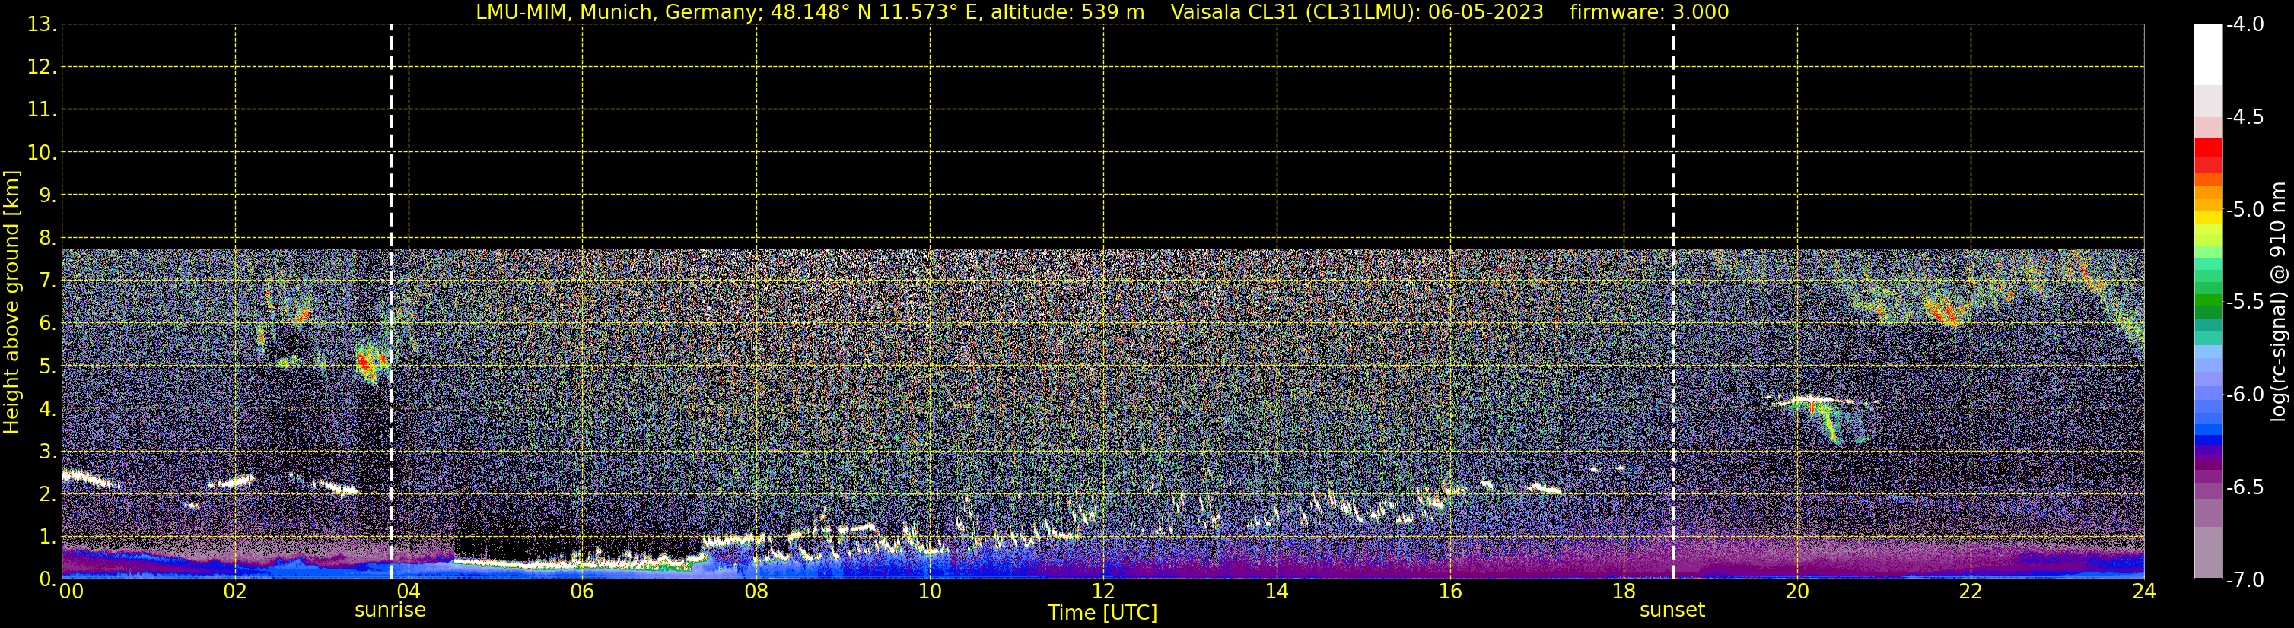Screen dimensions: 2294x628
Task: Click the "5." height-axis tick label
Action: pyautogui.click(x=47, y=366)
